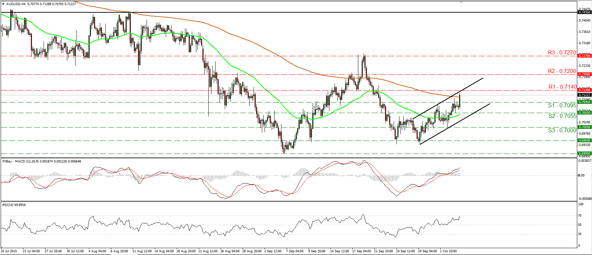Image resolution: width=592 pixels, height=255 pixels.
Task: Open the chart menu arrow beside AUDUSD,H4
Action: point(3,4)
